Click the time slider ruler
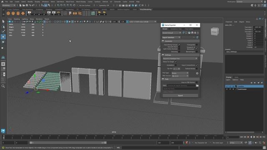The width and height of the screenshot is (267, 150). pyautogui.click(x=114, y=137)
